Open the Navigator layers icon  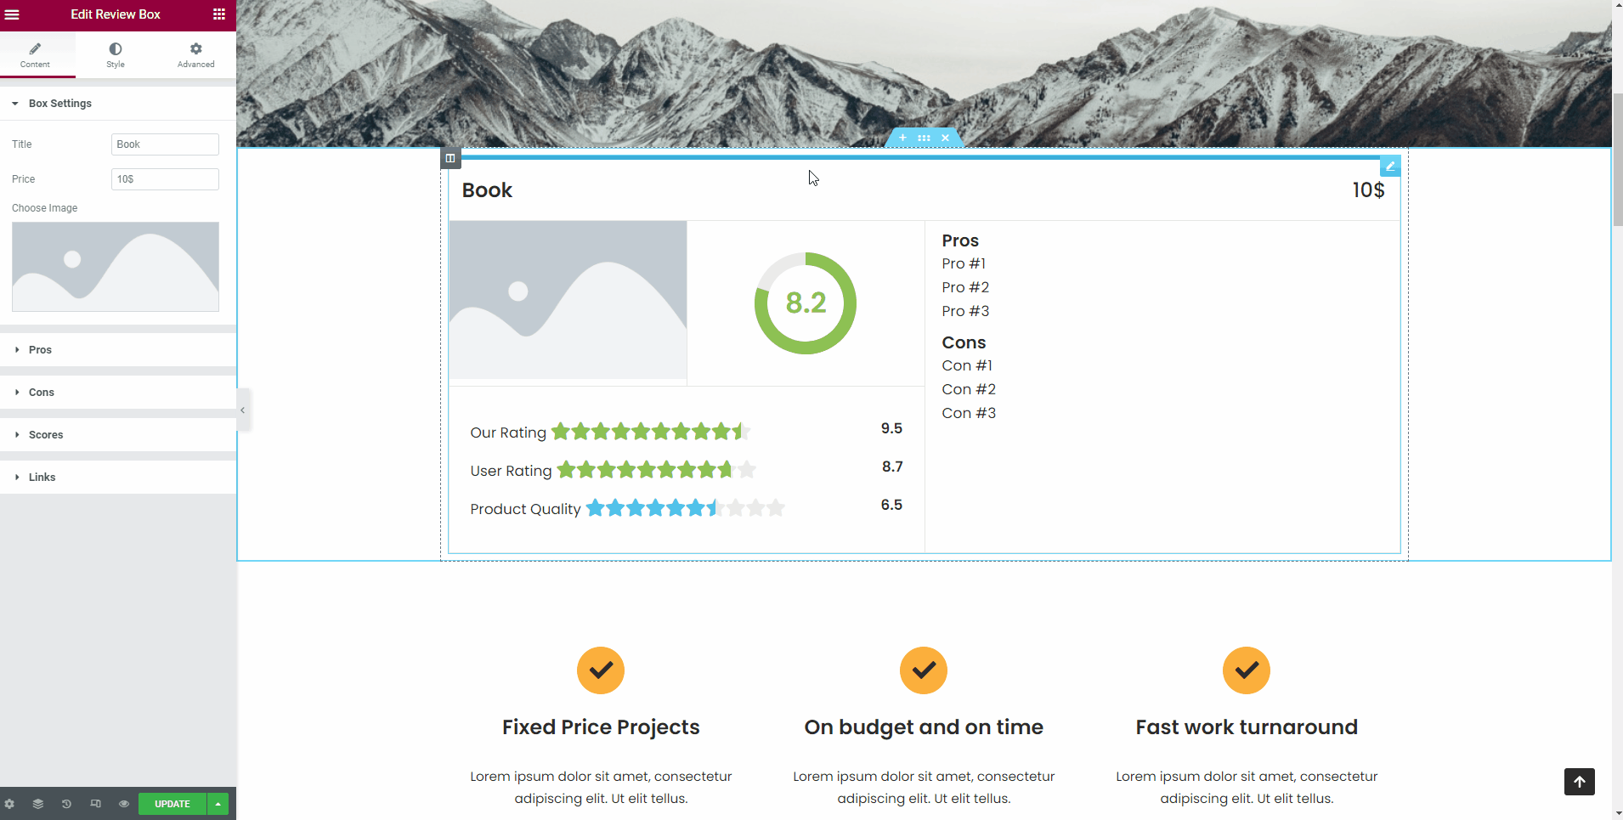coord(38,804)
